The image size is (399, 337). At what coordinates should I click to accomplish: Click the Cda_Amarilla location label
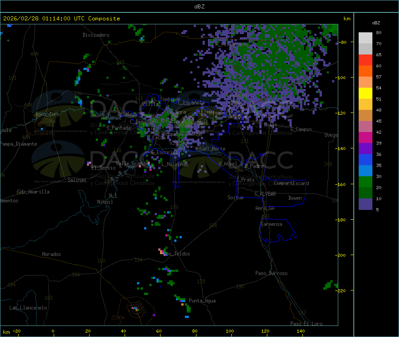point(33,192)
